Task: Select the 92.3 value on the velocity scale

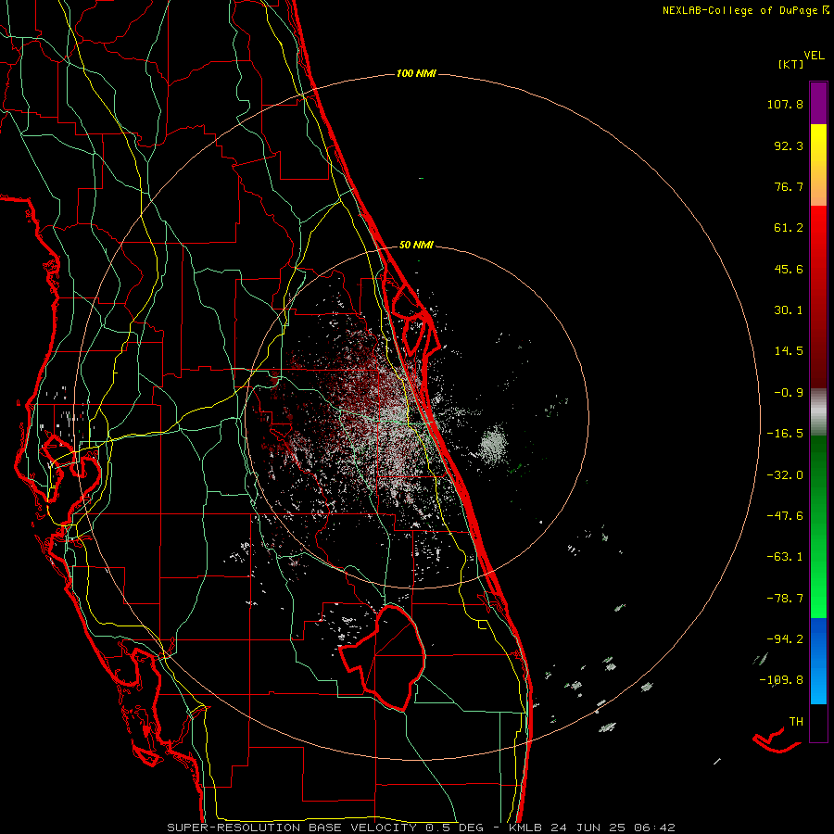Action: pos(789,145)
